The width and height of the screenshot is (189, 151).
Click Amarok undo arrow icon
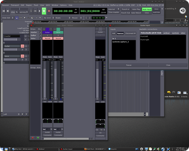pos(169,92)
